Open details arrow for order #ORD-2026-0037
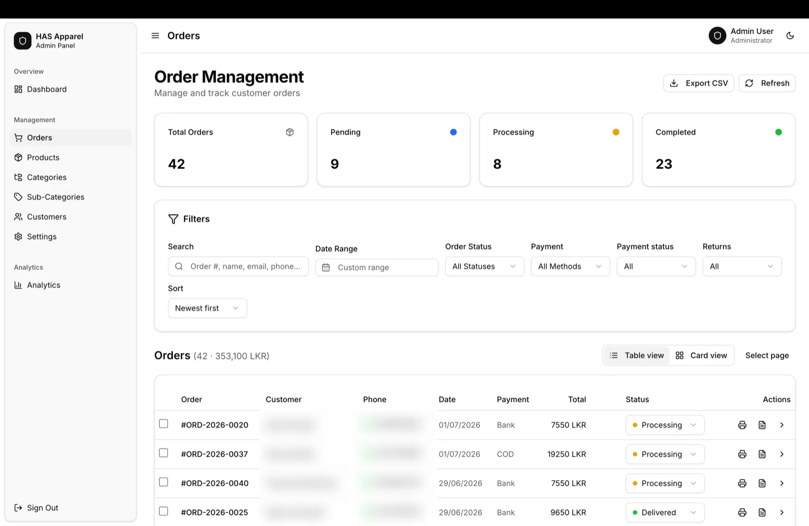 click(x=782, y=455)
